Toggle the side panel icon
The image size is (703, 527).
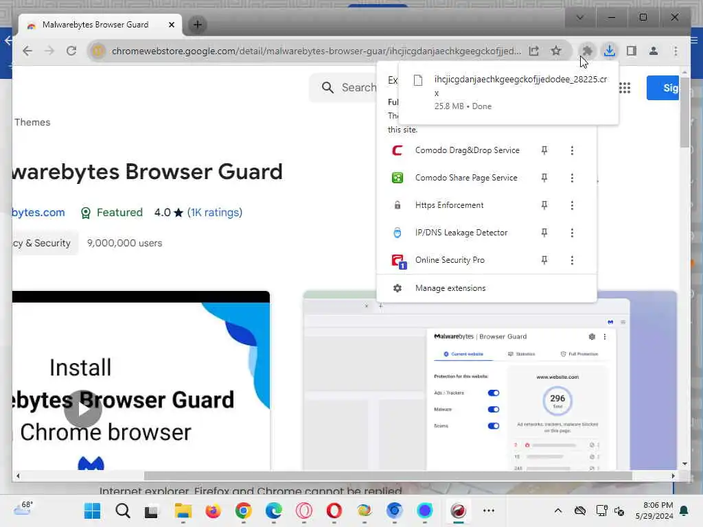click(x=632, y=51)
